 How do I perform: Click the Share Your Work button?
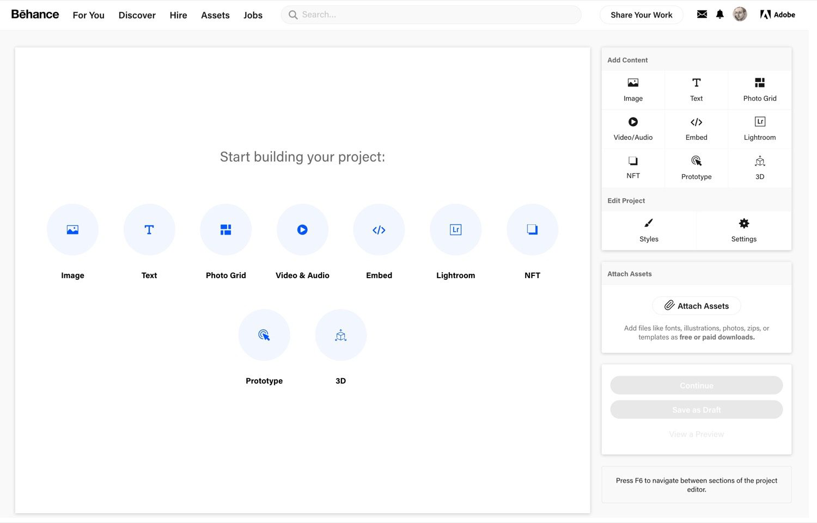coord(641,15)
